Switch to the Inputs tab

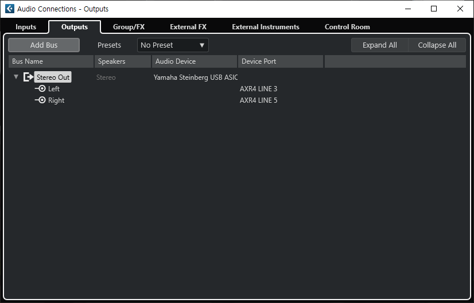point(26,27)
